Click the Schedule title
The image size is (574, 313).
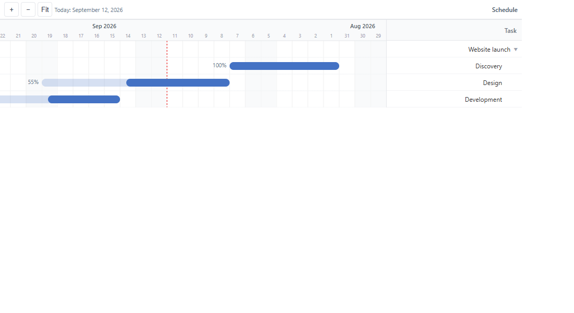coord(505,10)
